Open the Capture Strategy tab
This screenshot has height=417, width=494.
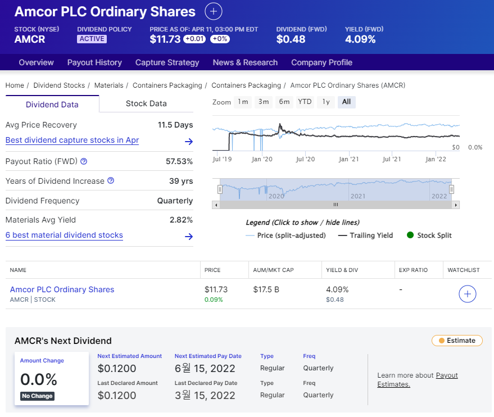click(x=167, y=62)
